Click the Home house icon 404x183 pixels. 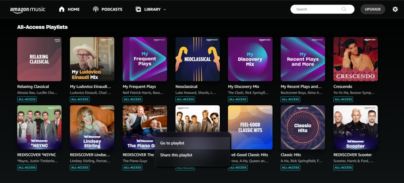tap(62, 9)
